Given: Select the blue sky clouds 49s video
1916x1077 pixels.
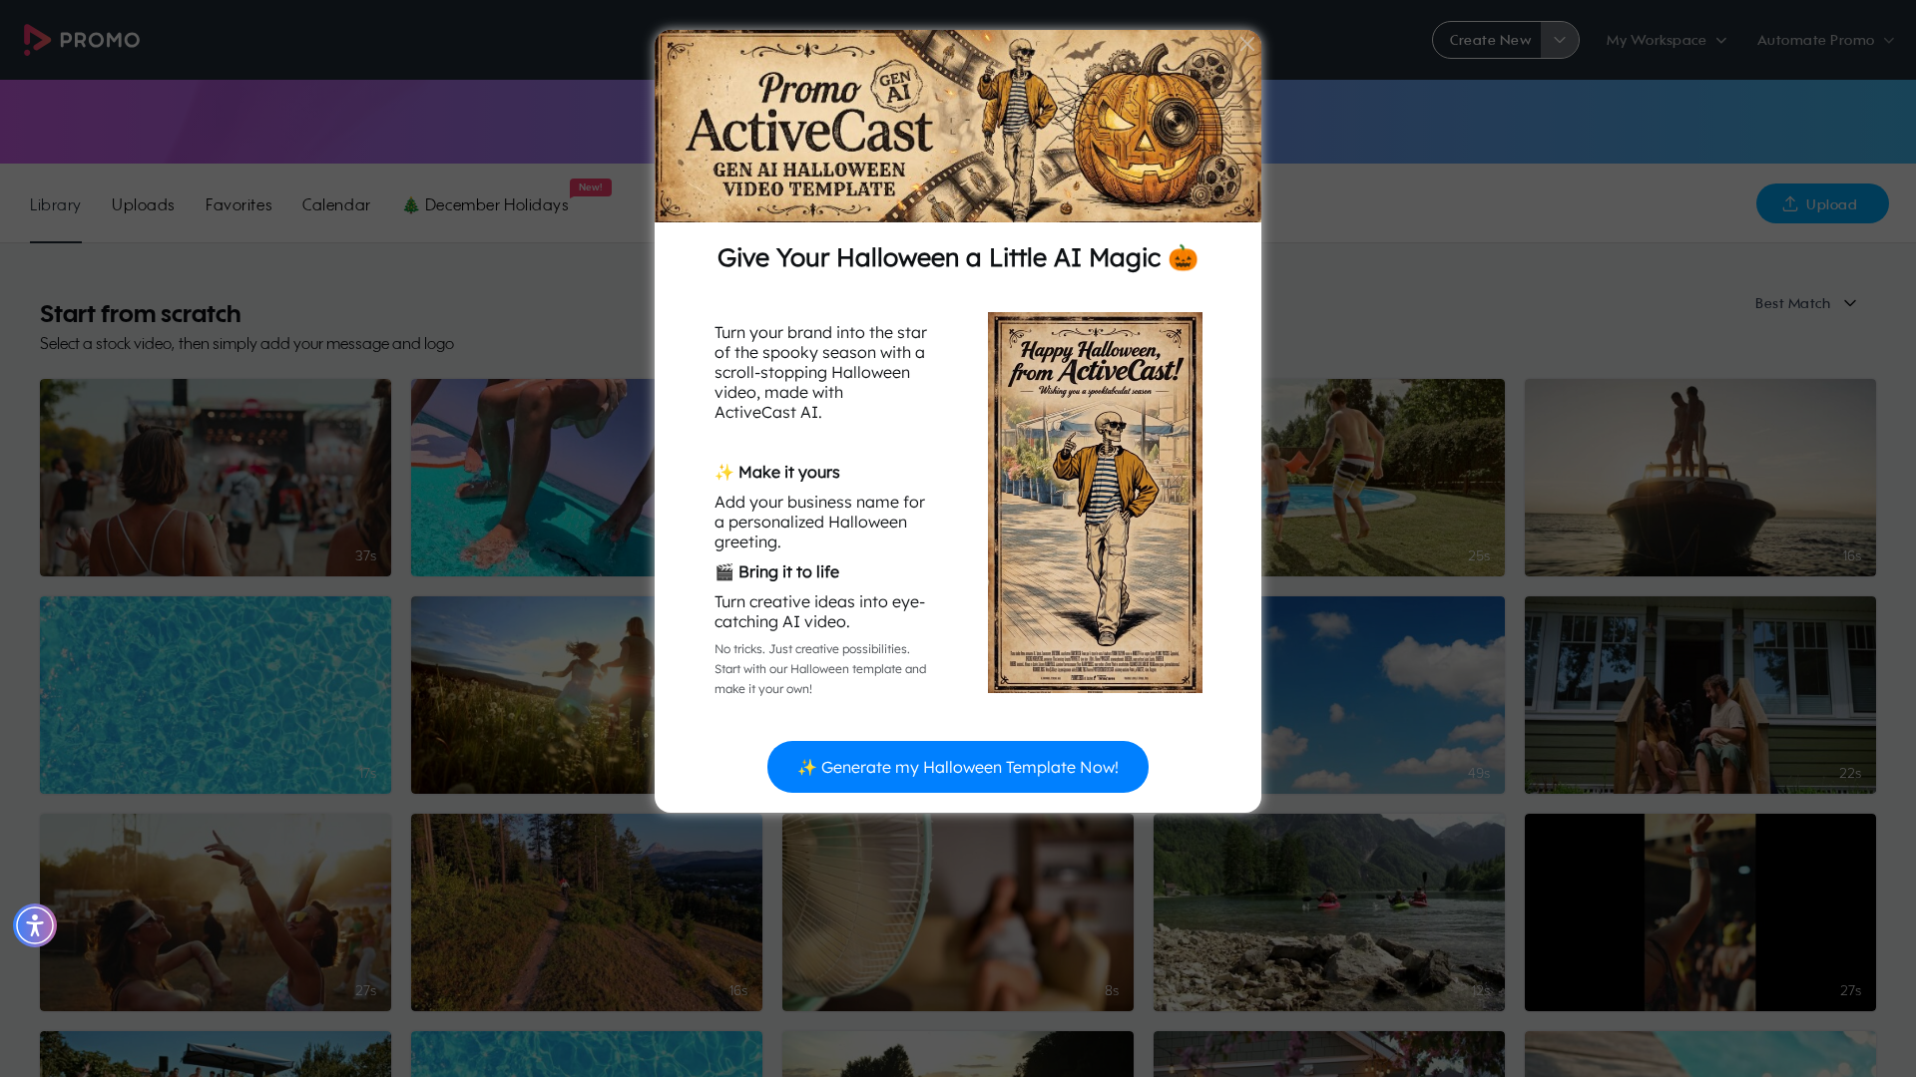Looking at the screenshot, I should click(1383, 695).
